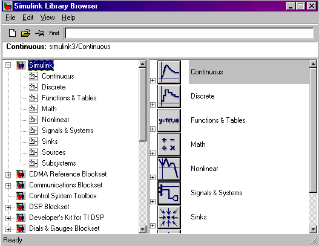Expand Discrete in the right pane
319x246 pixels.
[x=153, y=105]
